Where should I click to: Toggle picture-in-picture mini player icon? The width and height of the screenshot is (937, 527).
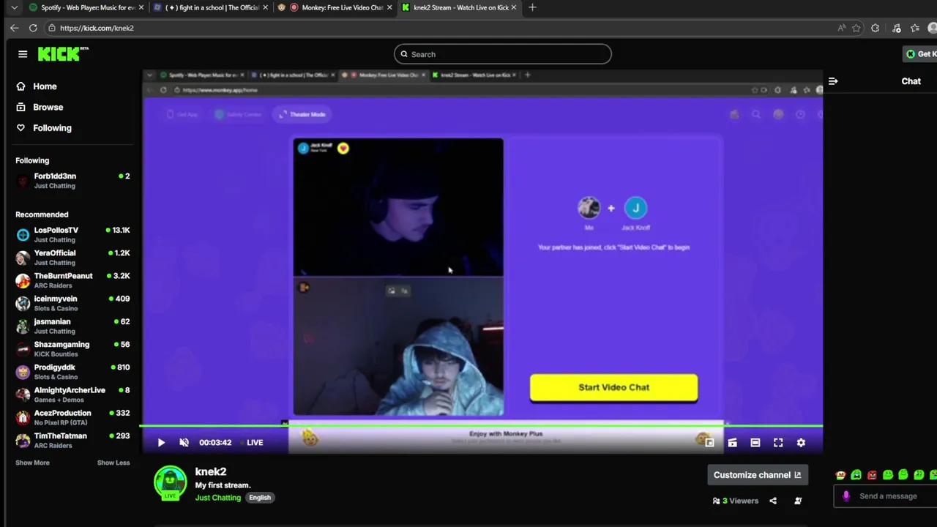tap(709, 442)
